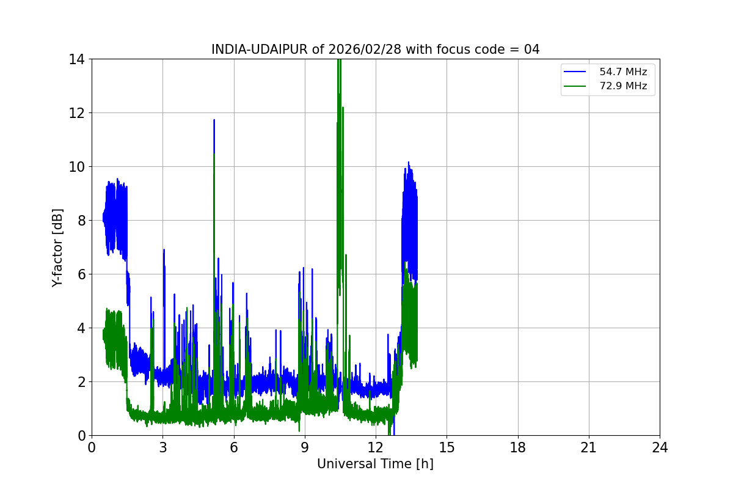This screenshot has width=733, height=489.
Task: Click the plot title INDIA-UDAIPUR of 2026/02/28
Action: 375,50
